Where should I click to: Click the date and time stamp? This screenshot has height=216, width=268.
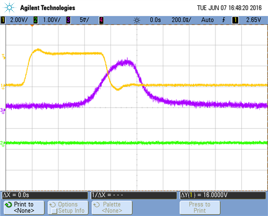[x=229, y=8]
